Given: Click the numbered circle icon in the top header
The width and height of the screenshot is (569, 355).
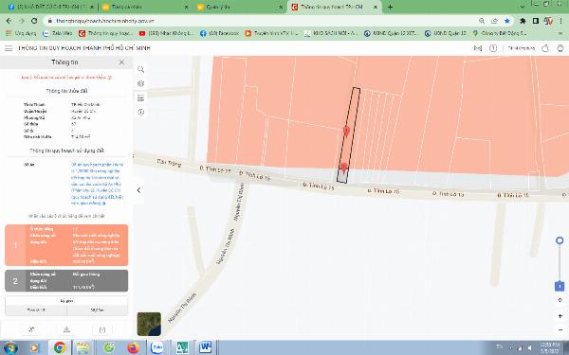Looking at the screenshot, I should click(x=493, y=48).
